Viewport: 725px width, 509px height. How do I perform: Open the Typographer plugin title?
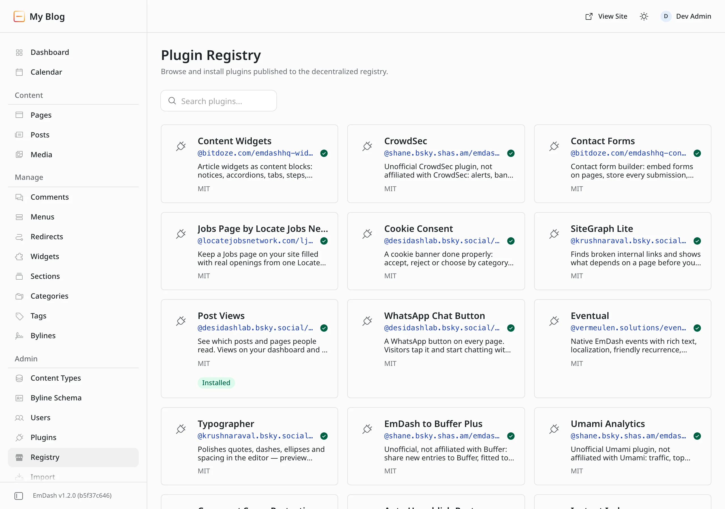point(226,424)
